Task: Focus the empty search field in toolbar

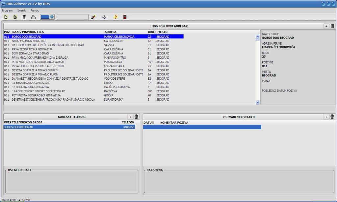Action: pos(72,17)
